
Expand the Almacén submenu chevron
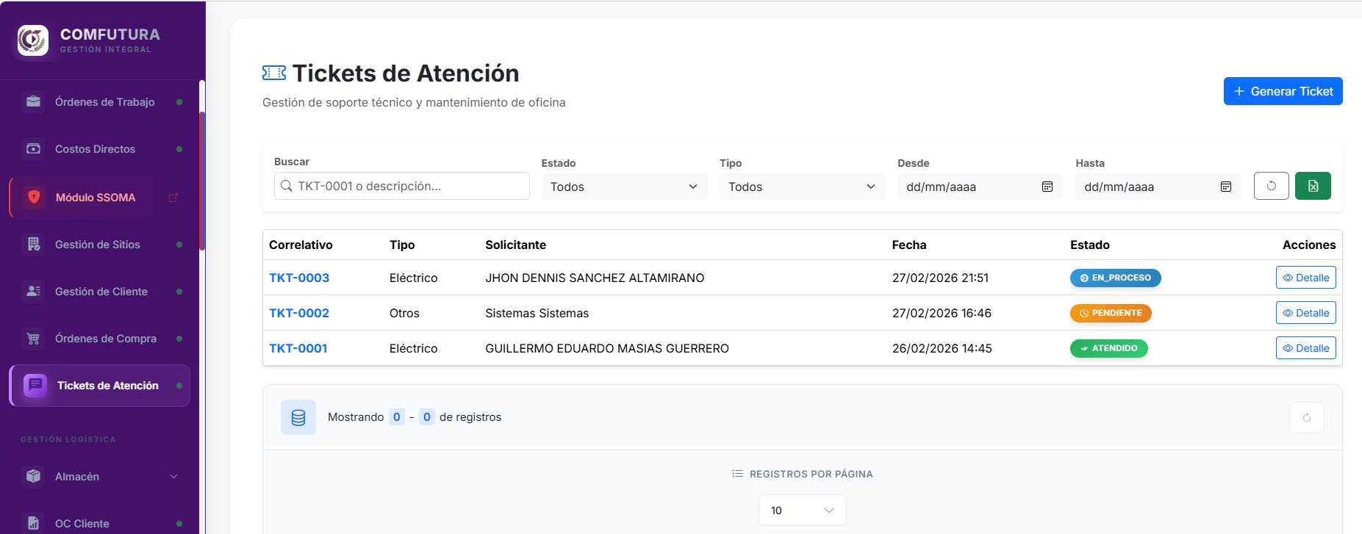coord(174,476)
